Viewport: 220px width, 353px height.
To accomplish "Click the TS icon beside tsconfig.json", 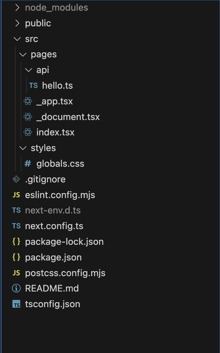I will (x=16, y=304).
